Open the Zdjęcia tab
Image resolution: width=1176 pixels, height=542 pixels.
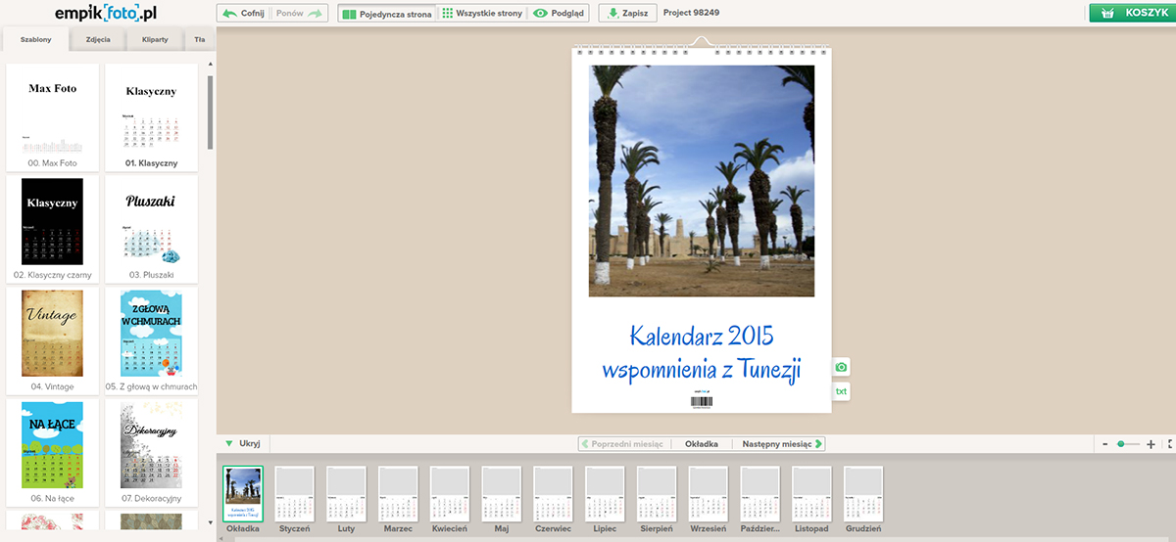point(98,40)
